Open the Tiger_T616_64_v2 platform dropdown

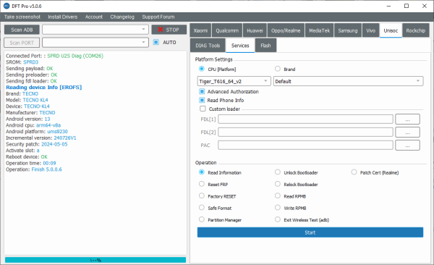point(234,81)
